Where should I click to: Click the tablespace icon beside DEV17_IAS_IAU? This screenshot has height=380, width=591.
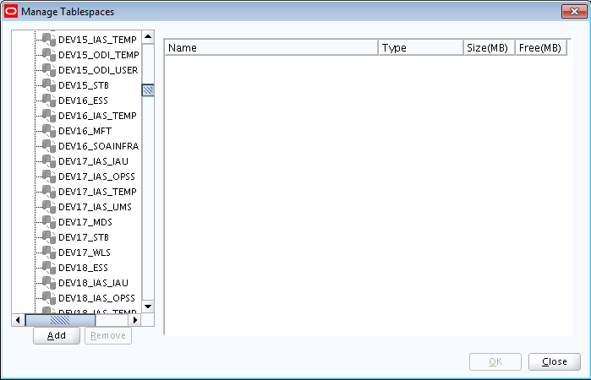click(49, 161)
